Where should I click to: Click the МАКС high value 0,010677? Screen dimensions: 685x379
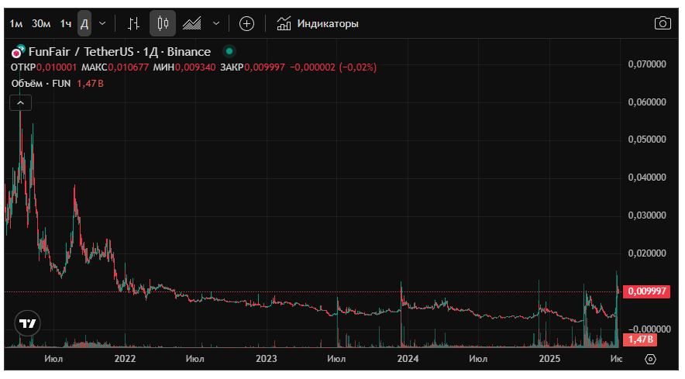[x=129, y=67]
